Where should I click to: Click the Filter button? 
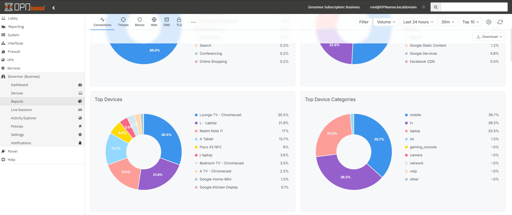pos(364,22)
